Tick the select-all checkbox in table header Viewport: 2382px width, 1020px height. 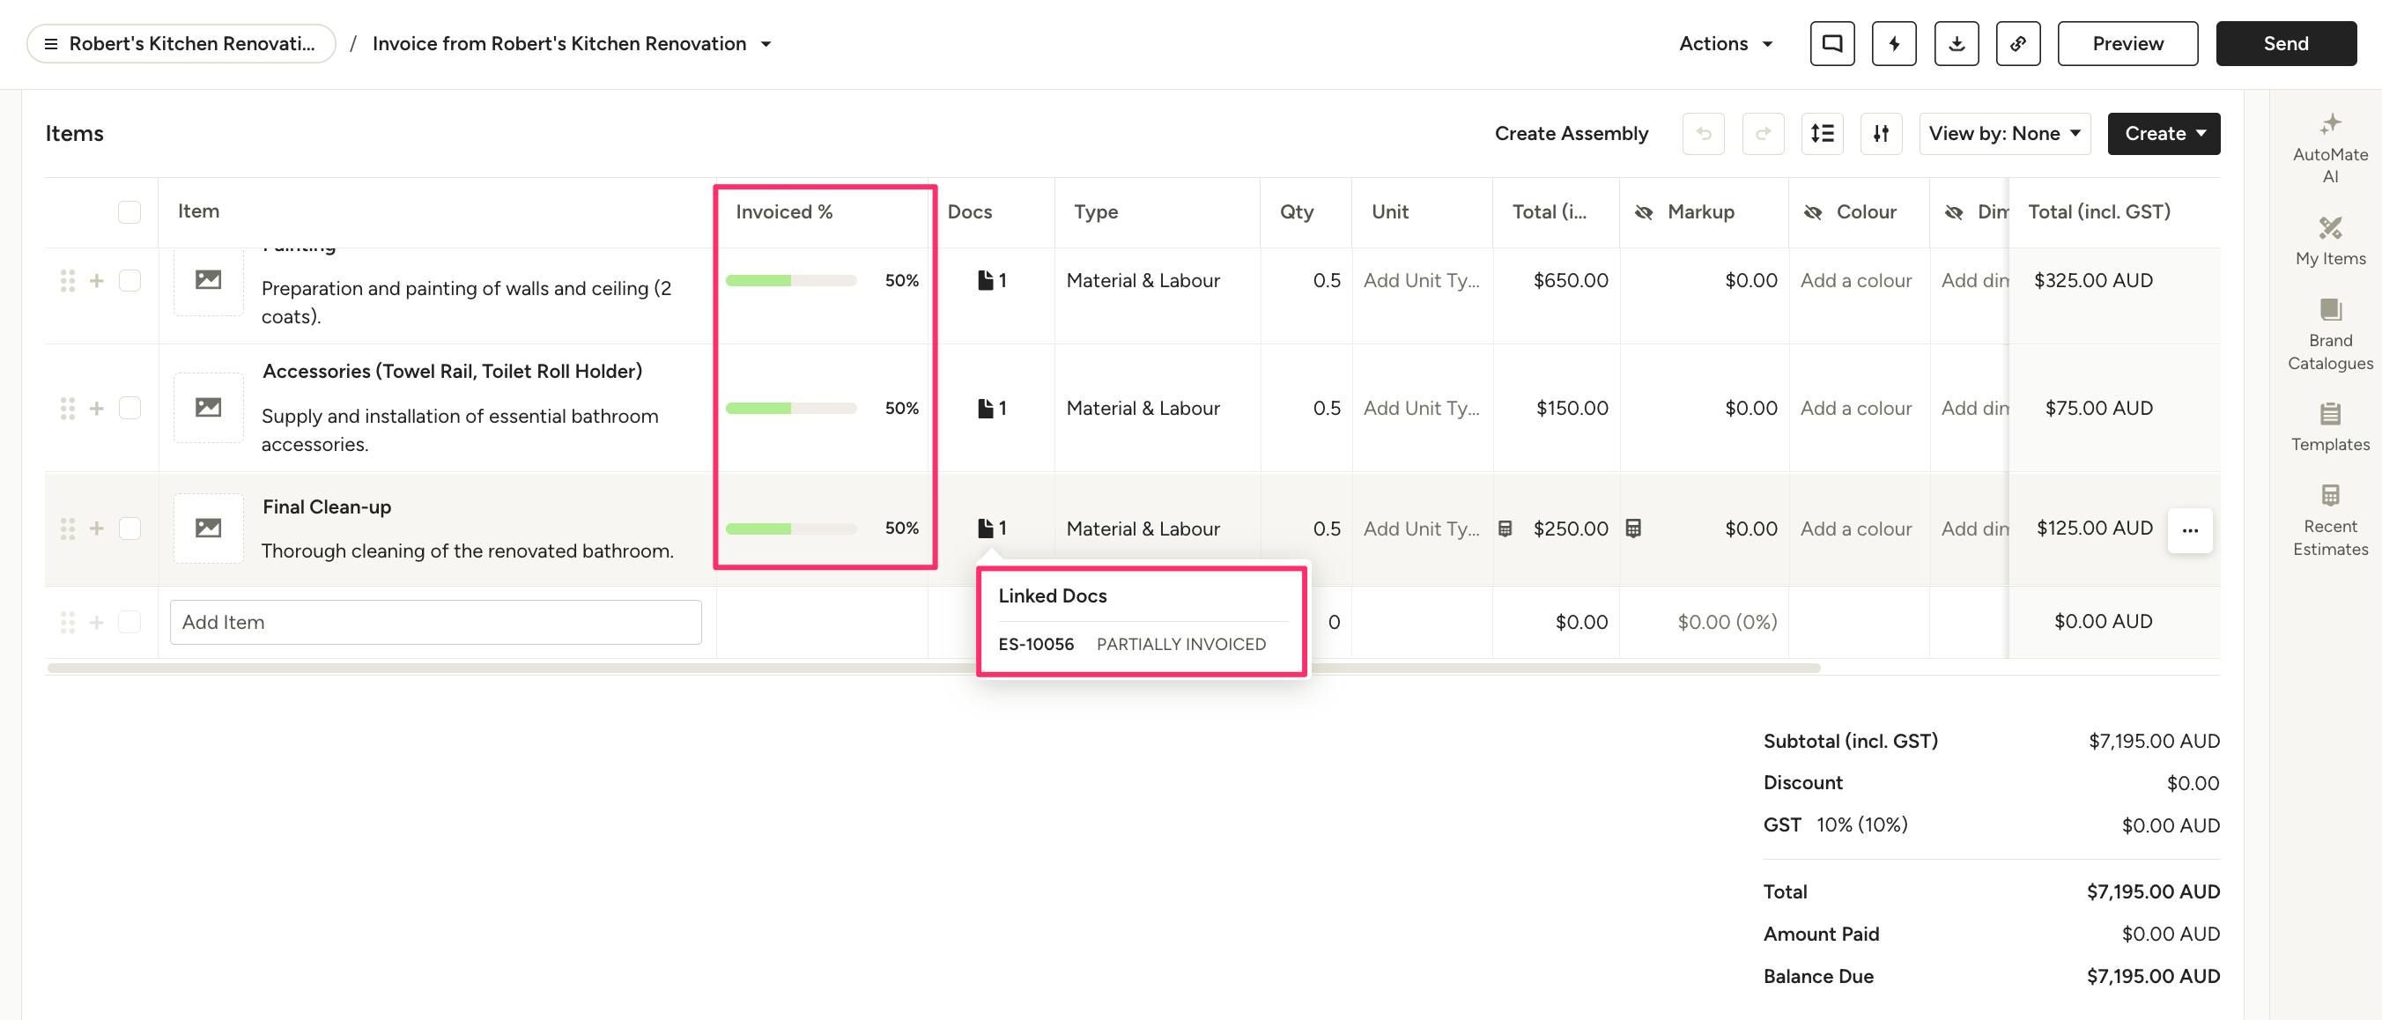(129, 211)
